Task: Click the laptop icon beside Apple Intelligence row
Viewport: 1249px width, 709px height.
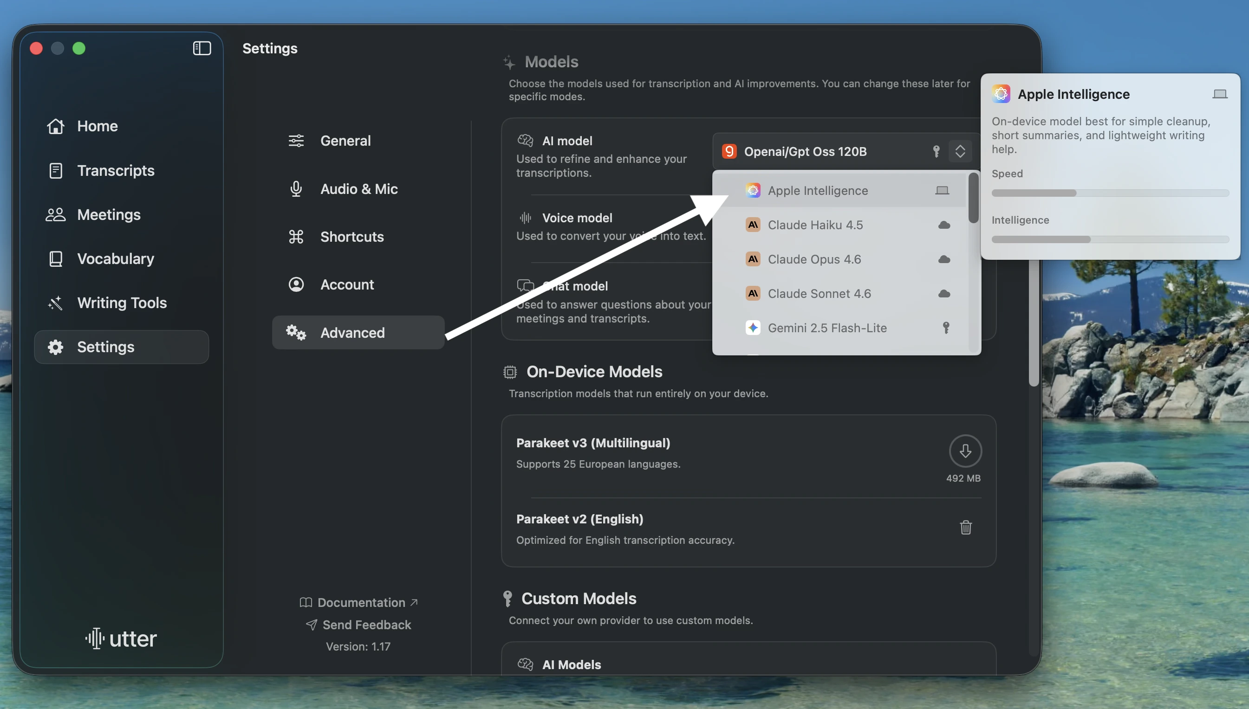Action: tap(942, 190)
